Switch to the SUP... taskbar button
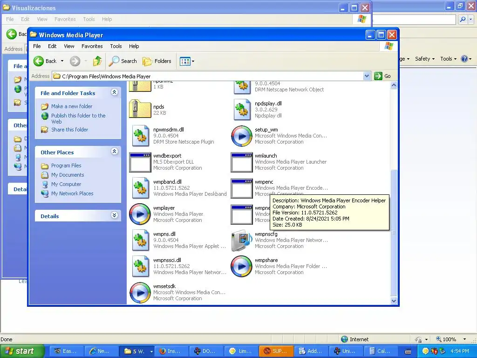The image size is (477, 358). tap(276, 351)
